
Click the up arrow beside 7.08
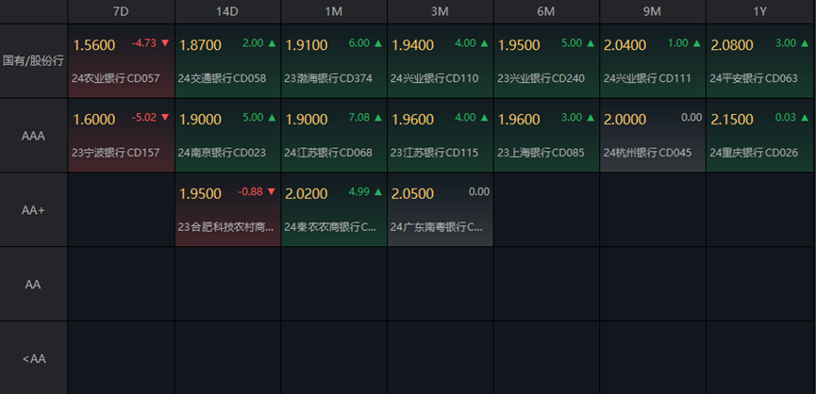tap(378, 118)
